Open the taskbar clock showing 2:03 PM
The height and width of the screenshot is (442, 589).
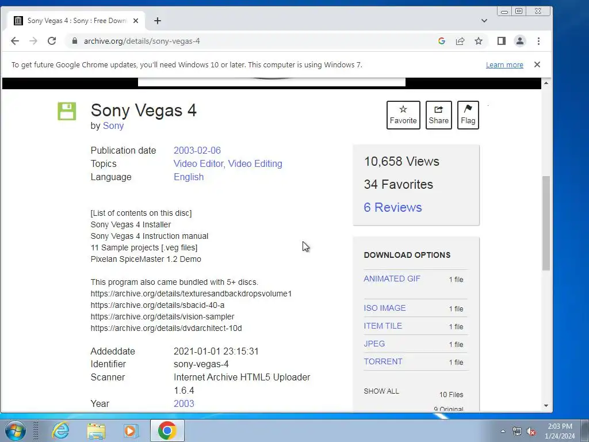coord(560,431)
